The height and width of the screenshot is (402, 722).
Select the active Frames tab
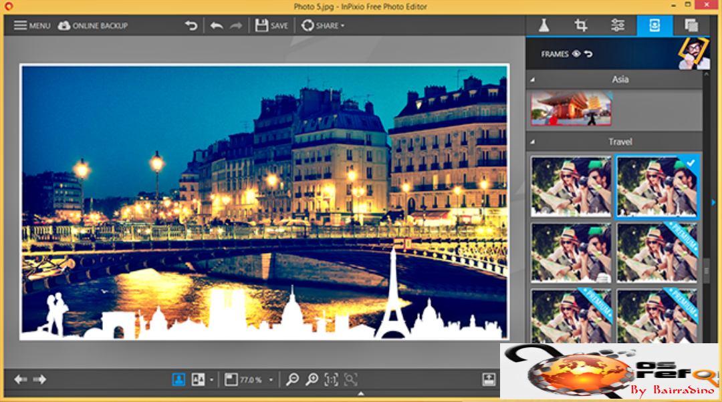pyautogui.click(x=654, y=25)
